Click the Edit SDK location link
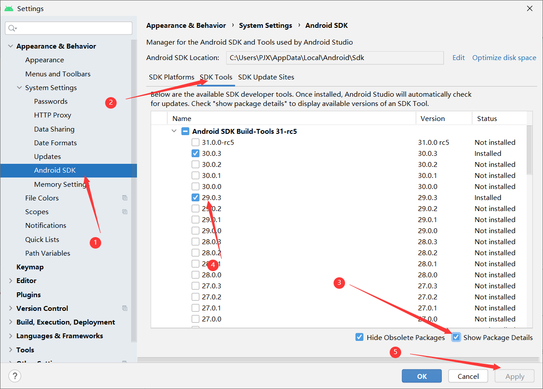 pos(459,58)
